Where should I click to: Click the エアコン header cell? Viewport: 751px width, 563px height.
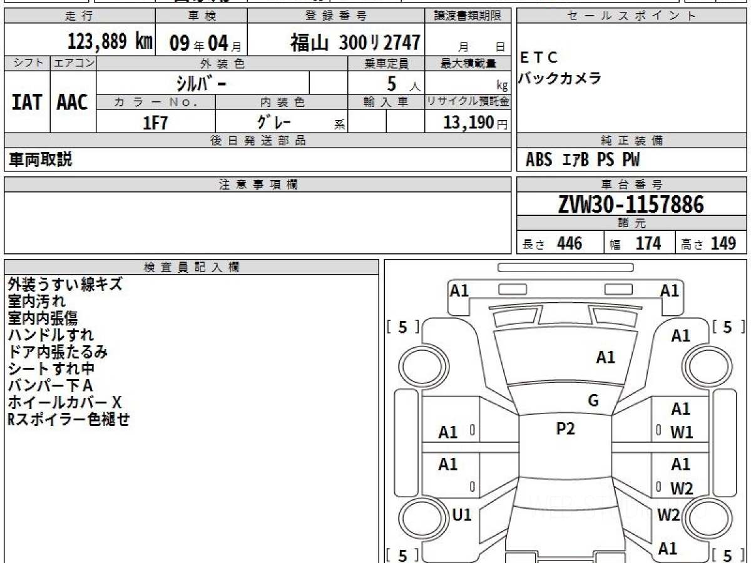[x=73, y=63]
